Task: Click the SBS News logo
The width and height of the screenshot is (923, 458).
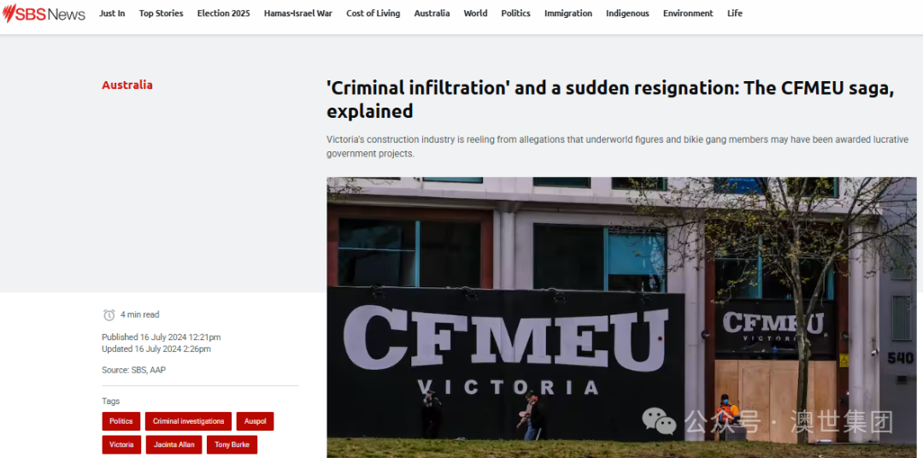Action: click(44, 14)
